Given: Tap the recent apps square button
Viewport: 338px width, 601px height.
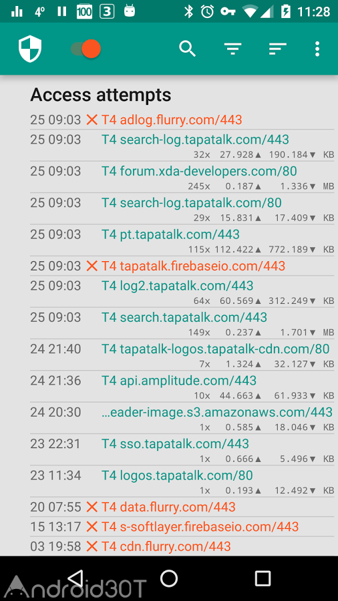Looking at the screenshot, I should coord(263,578).
